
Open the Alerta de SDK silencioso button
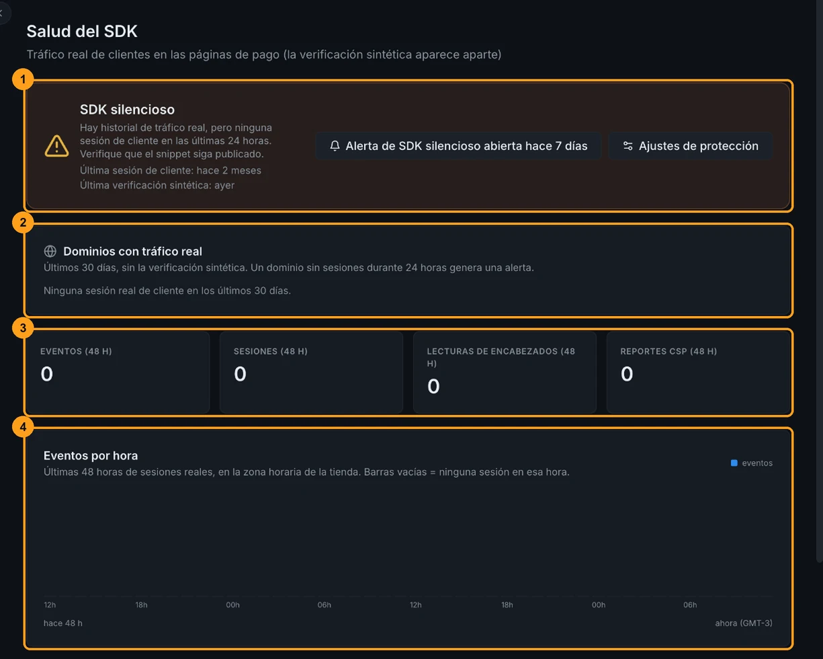point(458,146)
